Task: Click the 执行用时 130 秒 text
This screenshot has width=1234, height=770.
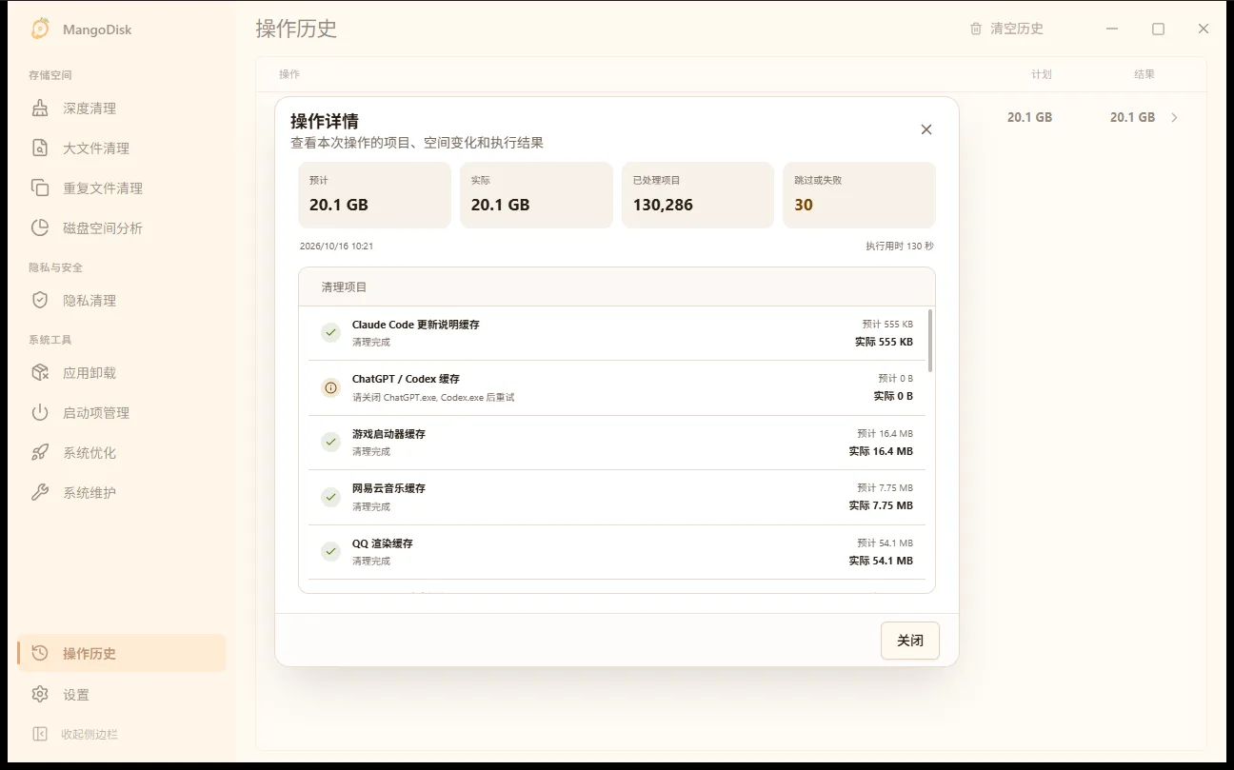Action: pyautogui.click(x=900, y=246)
